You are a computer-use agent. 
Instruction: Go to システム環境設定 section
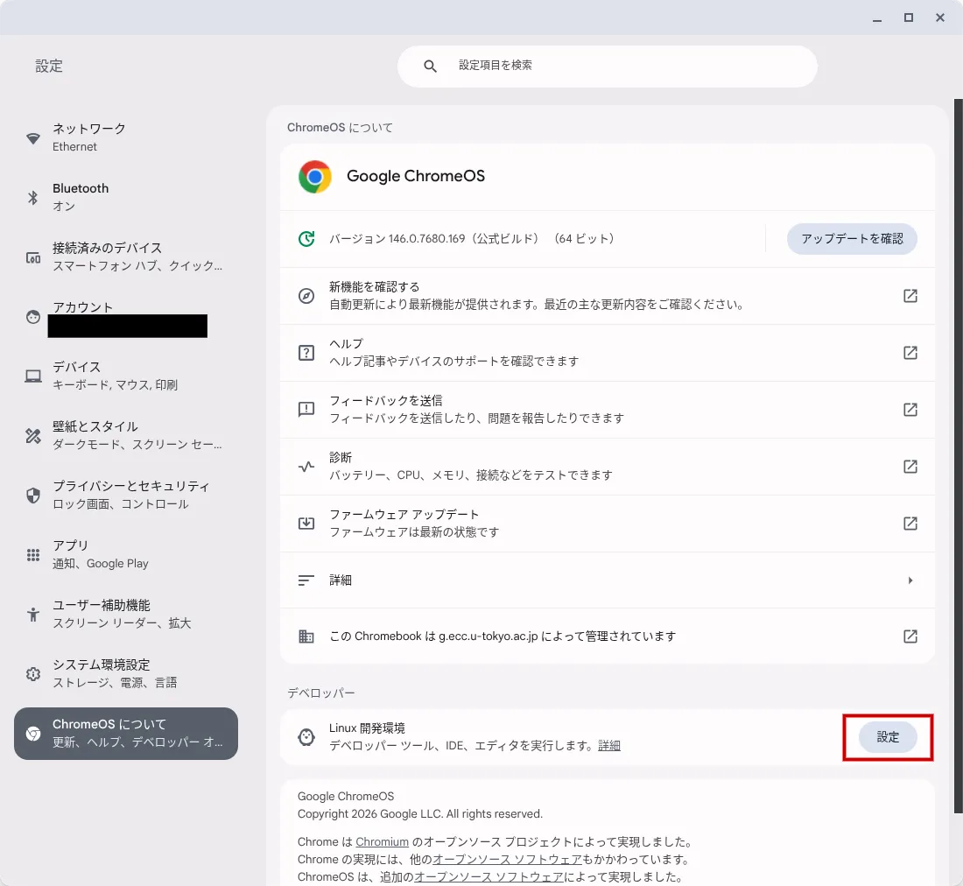coord(126,673)
